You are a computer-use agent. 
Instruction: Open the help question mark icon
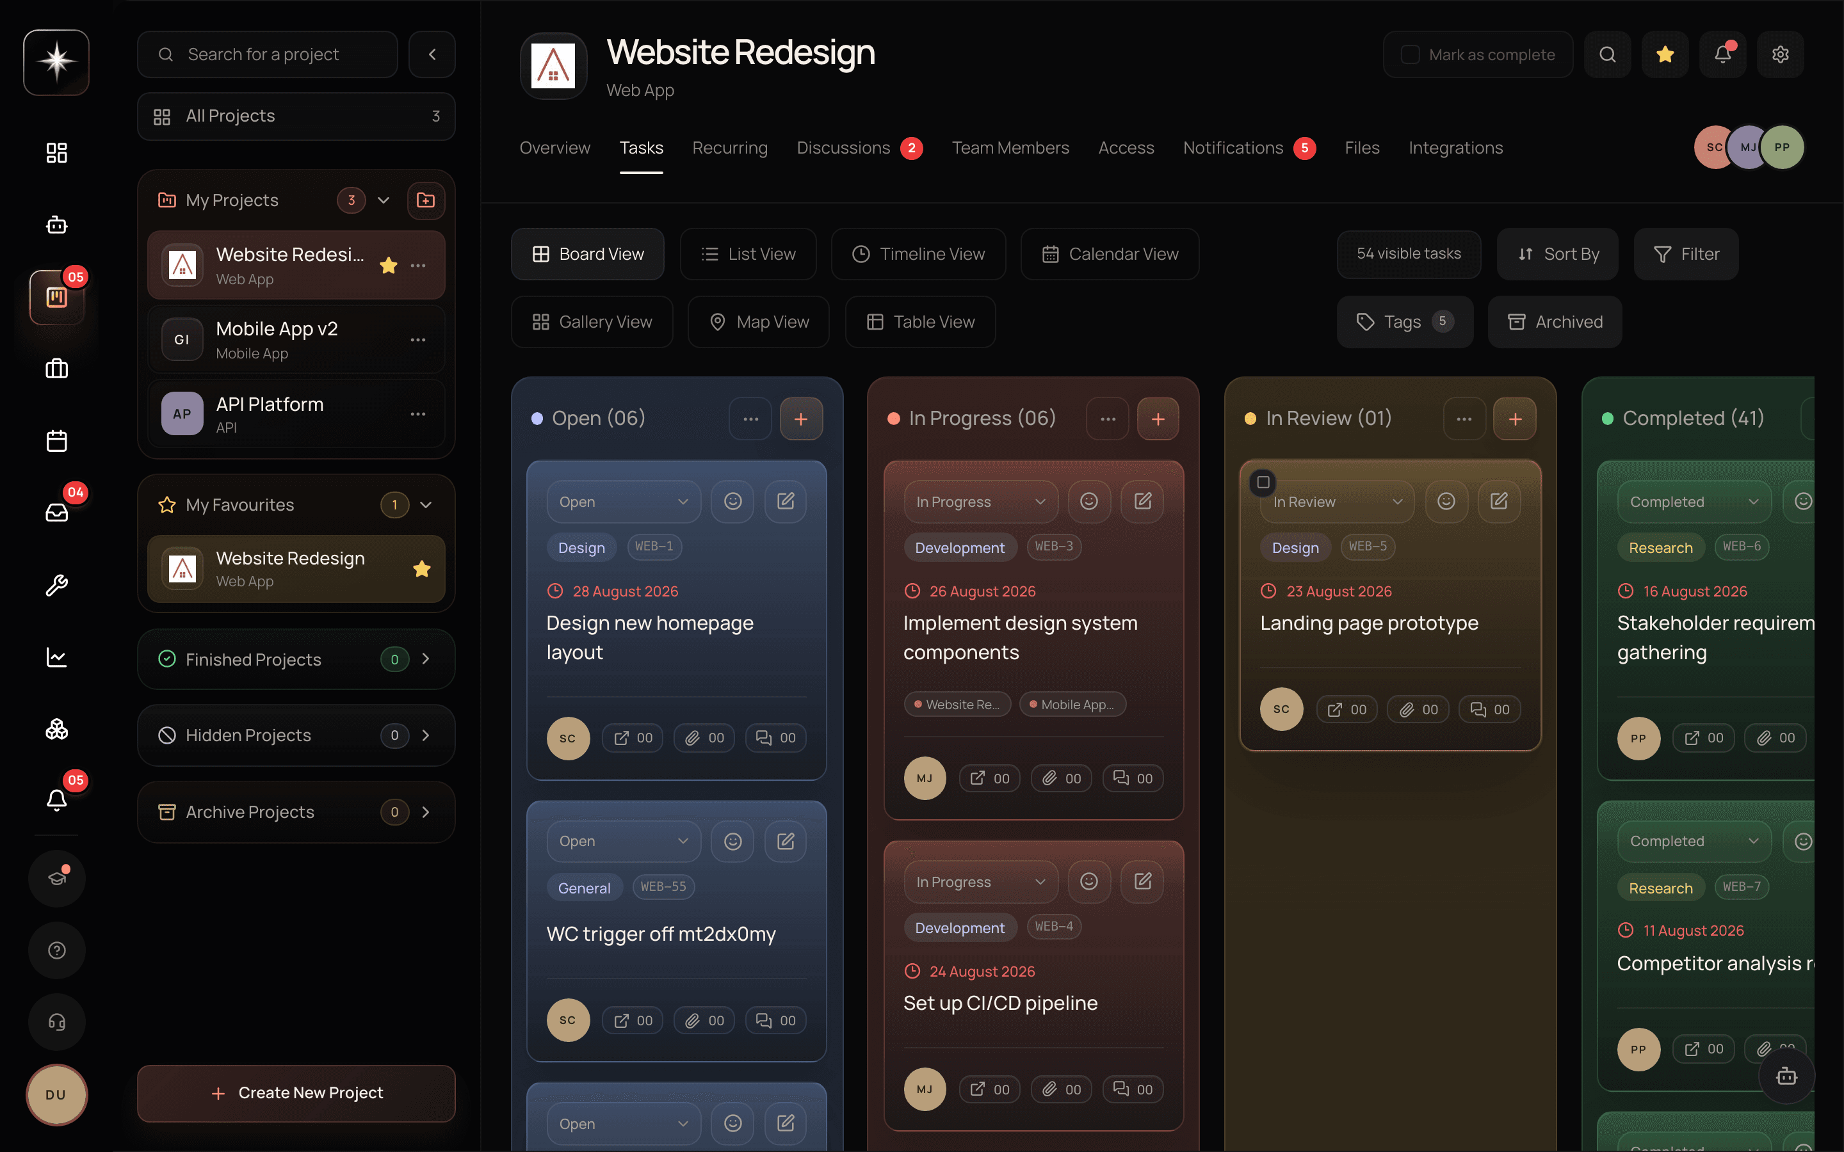coord(56,950)
